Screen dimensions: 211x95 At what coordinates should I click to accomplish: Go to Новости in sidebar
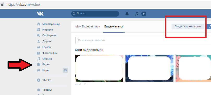pos(47,30)
